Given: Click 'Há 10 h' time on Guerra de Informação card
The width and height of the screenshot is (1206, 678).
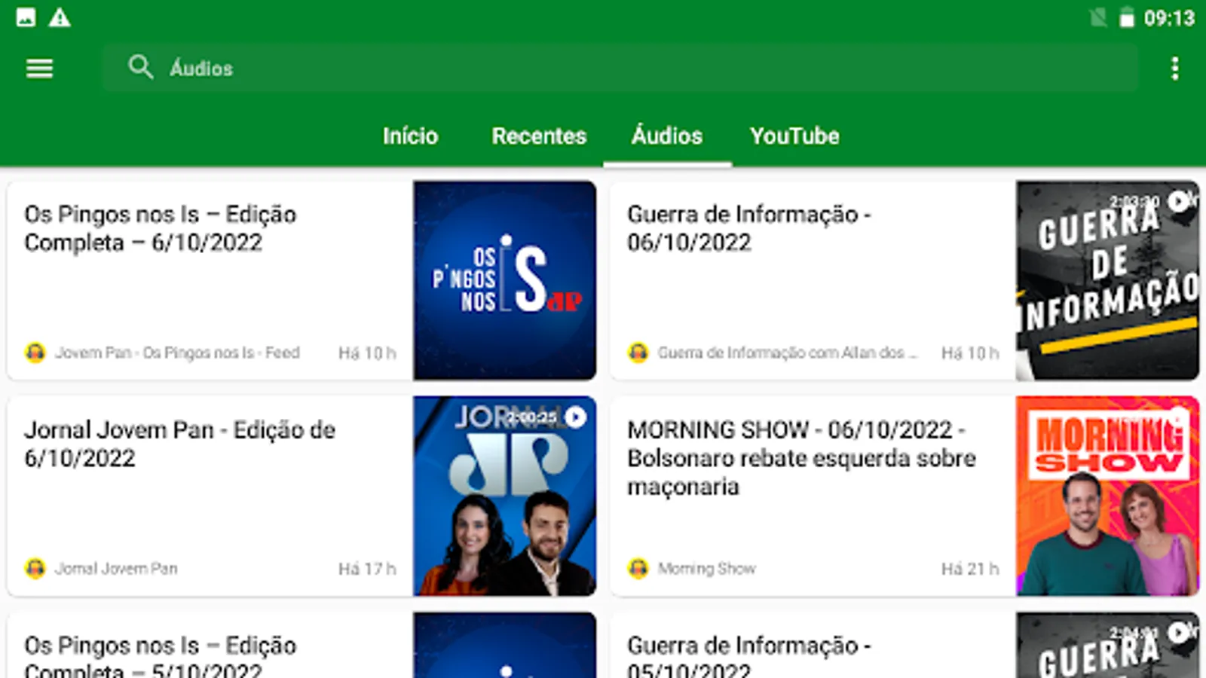Looking at the screenshot, I should 970,353.
